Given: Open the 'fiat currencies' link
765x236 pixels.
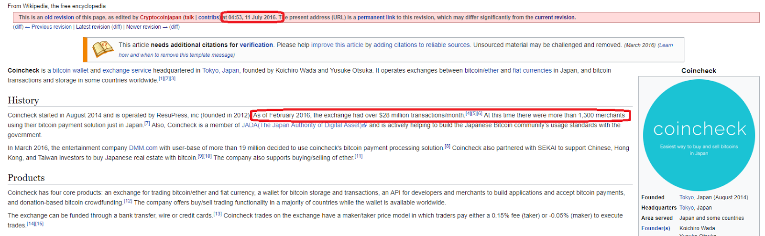Looking at the screenshot, I should tap(532, 70).
